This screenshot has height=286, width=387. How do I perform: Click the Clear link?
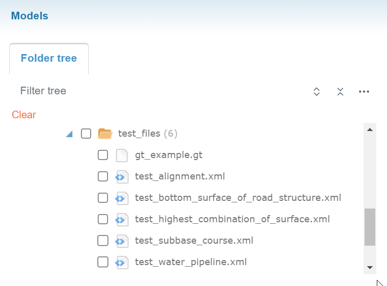[x=24, y=115]
